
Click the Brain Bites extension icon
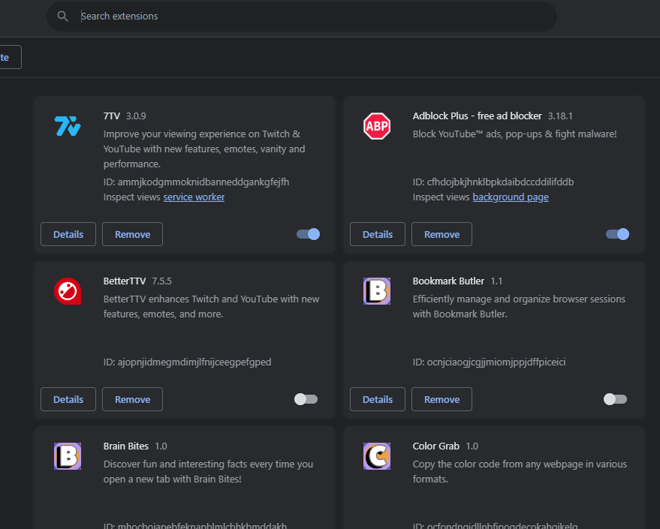(x=68, y=456)
